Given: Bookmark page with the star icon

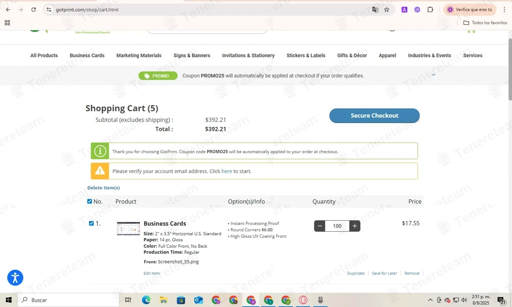Looking at the screenshot, I should [x=386, y=10].
